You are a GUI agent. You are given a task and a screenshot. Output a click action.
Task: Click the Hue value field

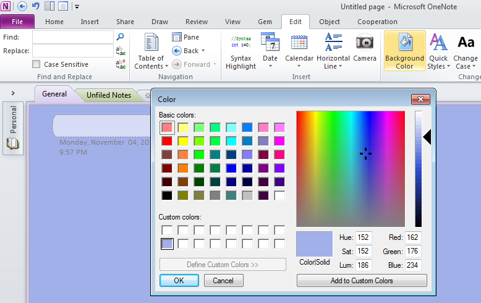point(364,237)
